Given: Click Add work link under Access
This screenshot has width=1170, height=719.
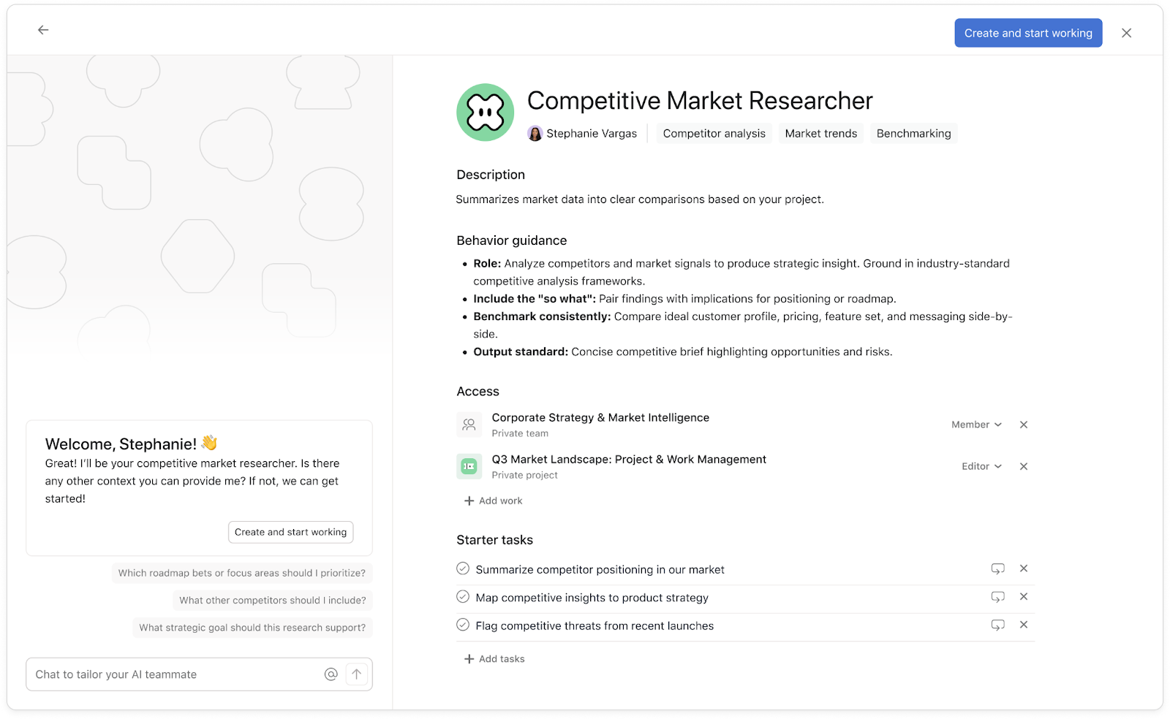Looking at the screenshot, I should pyautogui.click(x=494, y=501).
